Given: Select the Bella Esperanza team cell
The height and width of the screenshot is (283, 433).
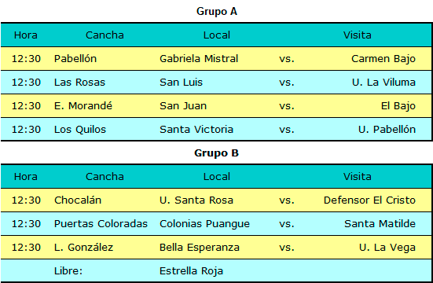Looking at the screenshot, I should [x=200, y=248].
